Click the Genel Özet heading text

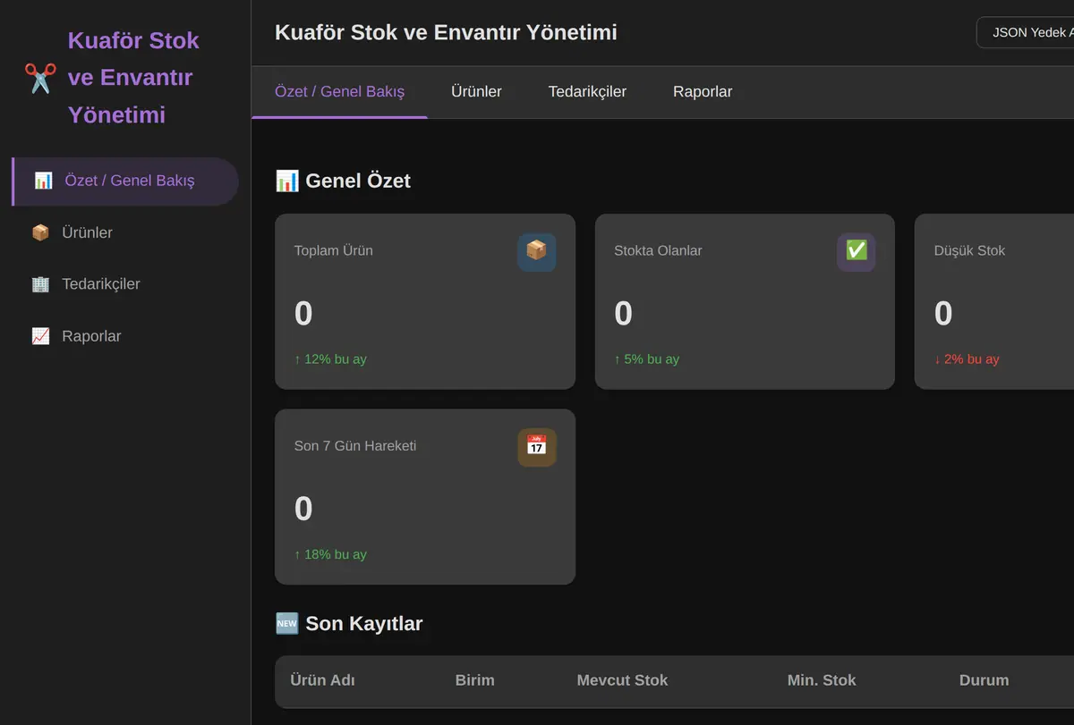pyautogui.click(x=358, y=181)
